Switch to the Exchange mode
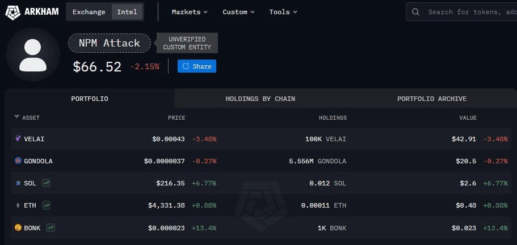The width and height of the screenshot is (517, 245). [x=89, y=12]
